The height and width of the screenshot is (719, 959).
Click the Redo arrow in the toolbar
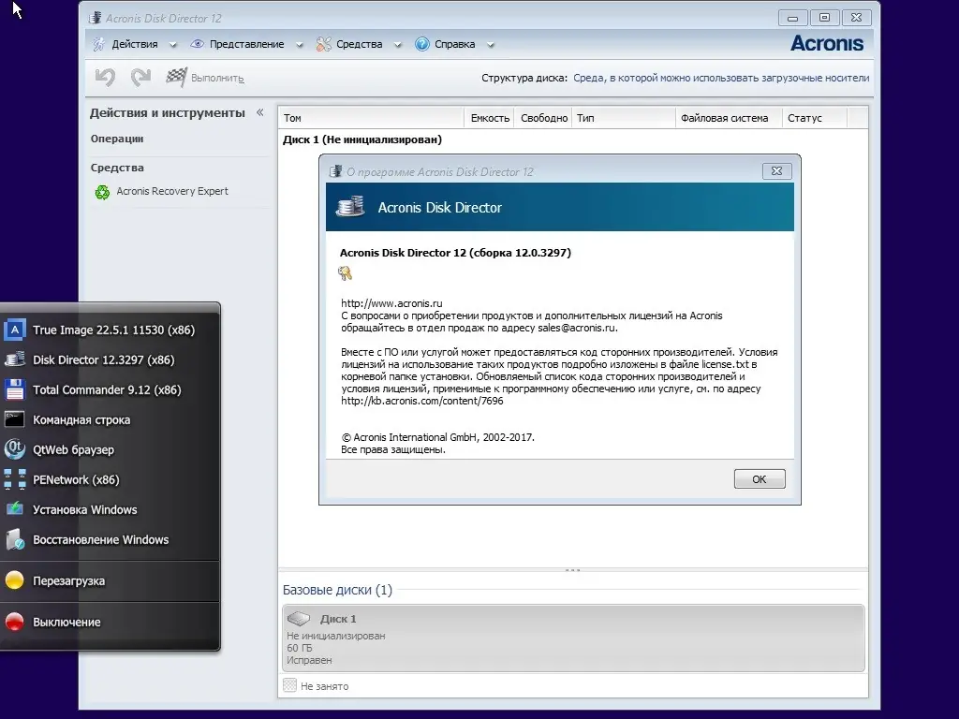point(140,78)
